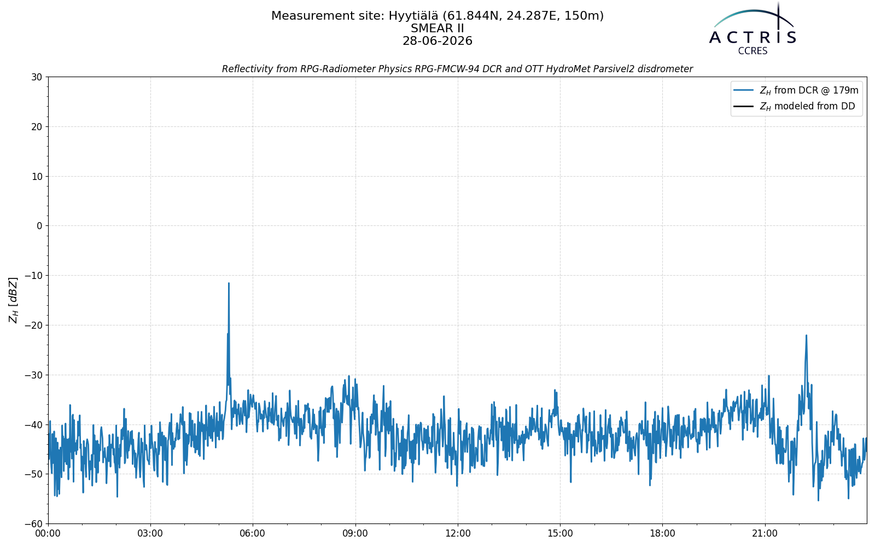
Task: Click the blue legend line sample for DCR
Action: 744,90
